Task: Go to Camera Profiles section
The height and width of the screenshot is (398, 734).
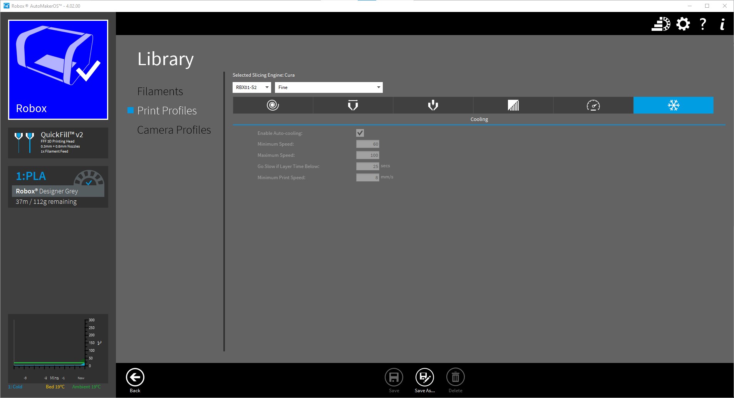Action: click(x=174, y=130)
